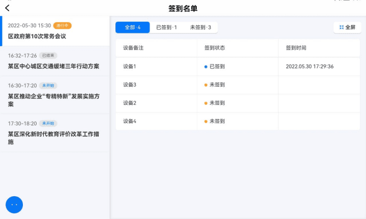Screen dimensions: 366x219
Task: Select the 全部·4 tab
Action: coord(133,27)
